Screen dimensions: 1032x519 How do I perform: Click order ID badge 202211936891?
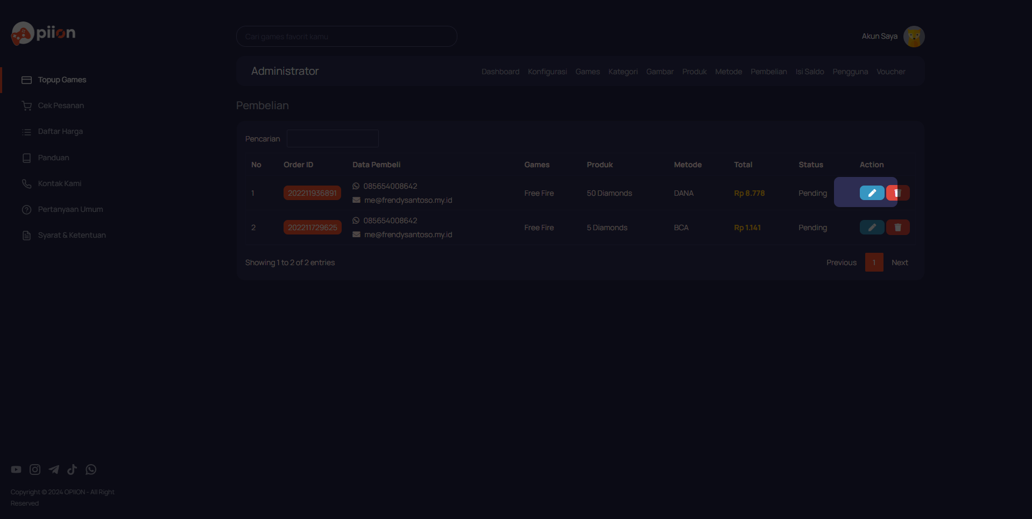pos(312,193)
